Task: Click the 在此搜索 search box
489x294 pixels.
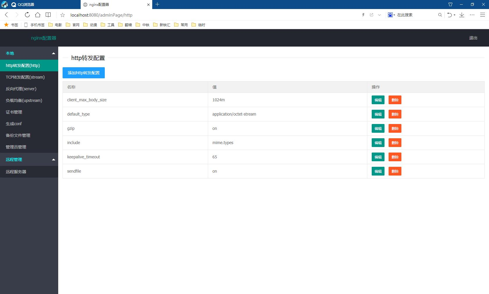Action: [x=416, y=15]
